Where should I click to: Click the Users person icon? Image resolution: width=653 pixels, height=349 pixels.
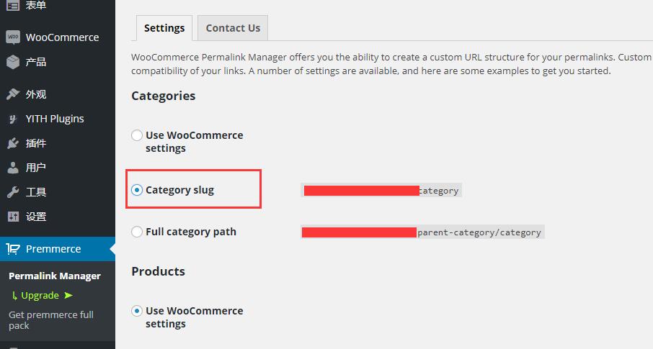pos(13,168)
